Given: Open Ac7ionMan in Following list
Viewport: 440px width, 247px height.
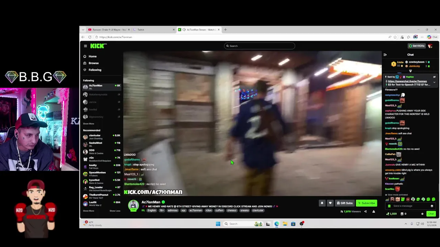Looking at the screenshot, I should tap(102, 87).
